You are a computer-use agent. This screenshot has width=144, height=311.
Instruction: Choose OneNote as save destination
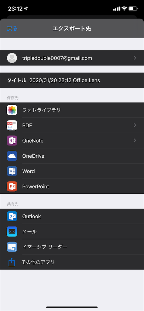click(72, 141)
